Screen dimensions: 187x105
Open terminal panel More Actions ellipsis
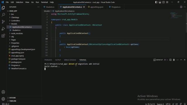177,60
